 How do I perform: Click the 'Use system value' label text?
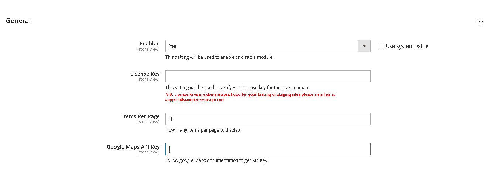click(x=407, y=46)
